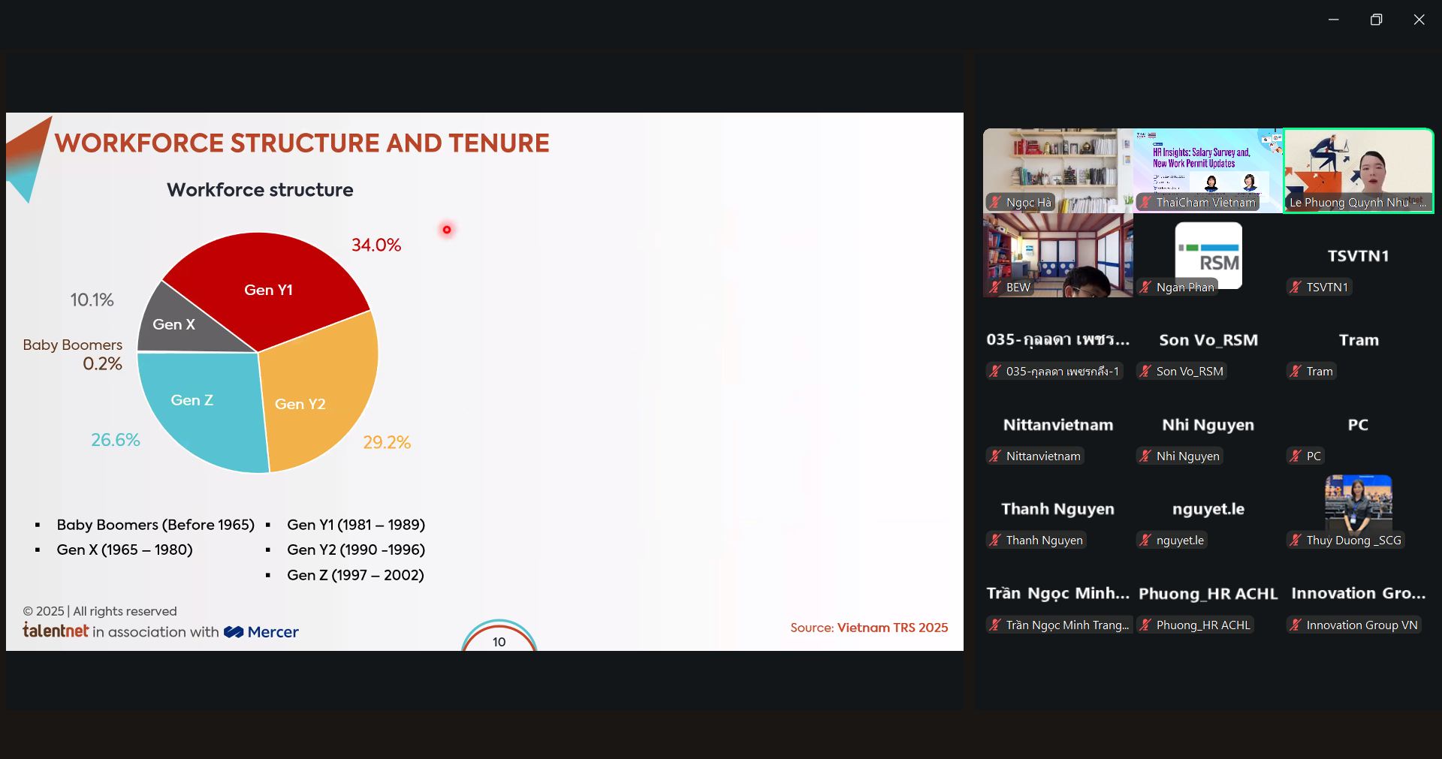
Task: Restore down the meeting window
Action: coord(1376,20)
